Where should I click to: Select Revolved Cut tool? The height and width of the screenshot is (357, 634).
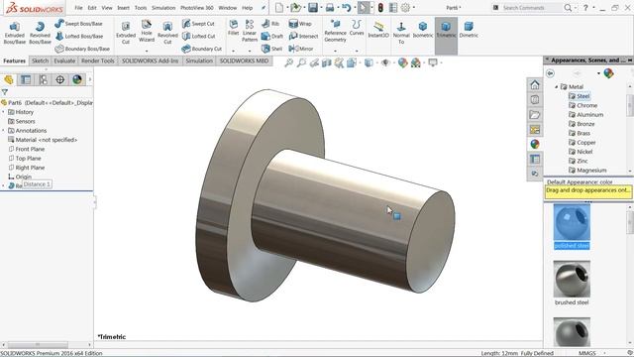click(x=167, y=33)
